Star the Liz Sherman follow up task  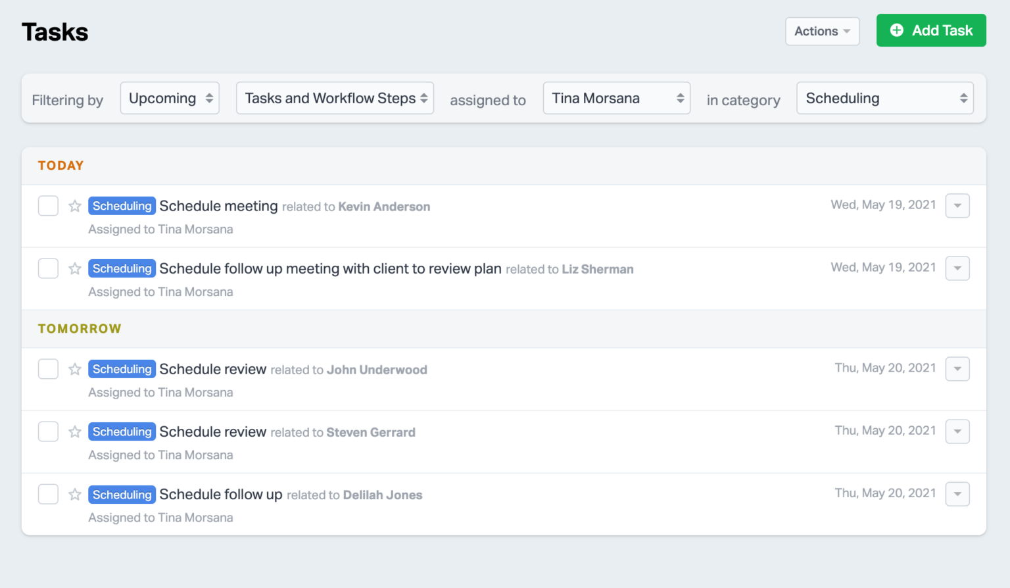click(x=74, y=268)
